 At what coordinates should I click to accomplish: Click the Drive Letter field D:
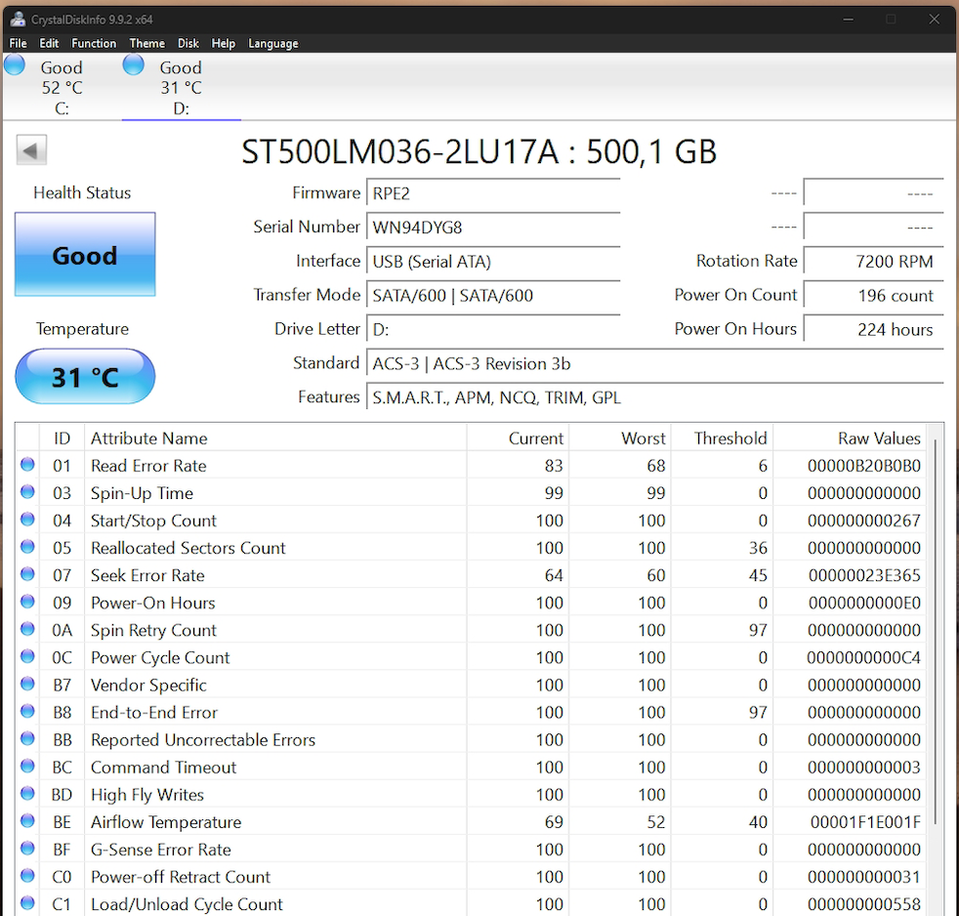(493, 330)
